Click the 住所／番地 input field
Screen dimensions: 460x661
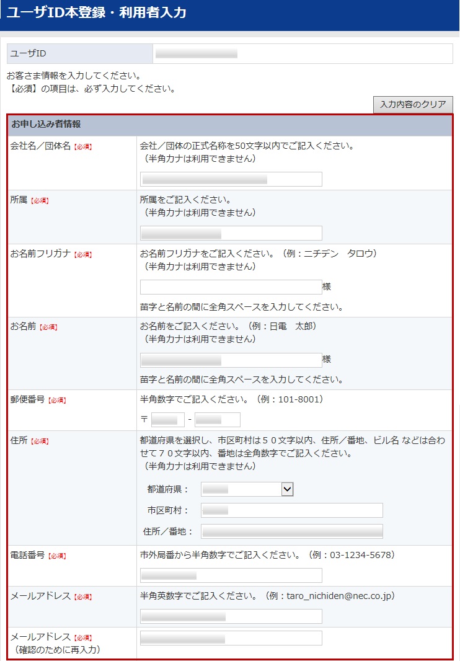point(291,531)
